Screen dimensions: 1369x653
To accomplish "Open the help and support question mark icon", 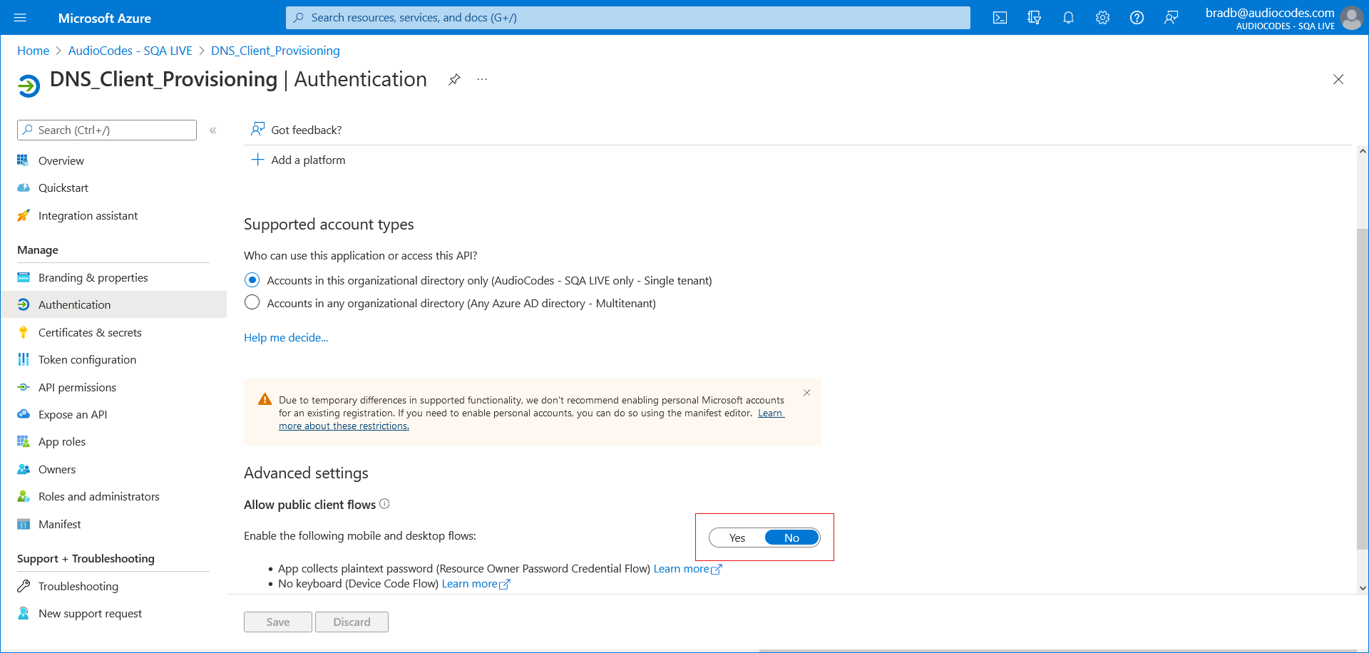I will tap(1137, 17).
